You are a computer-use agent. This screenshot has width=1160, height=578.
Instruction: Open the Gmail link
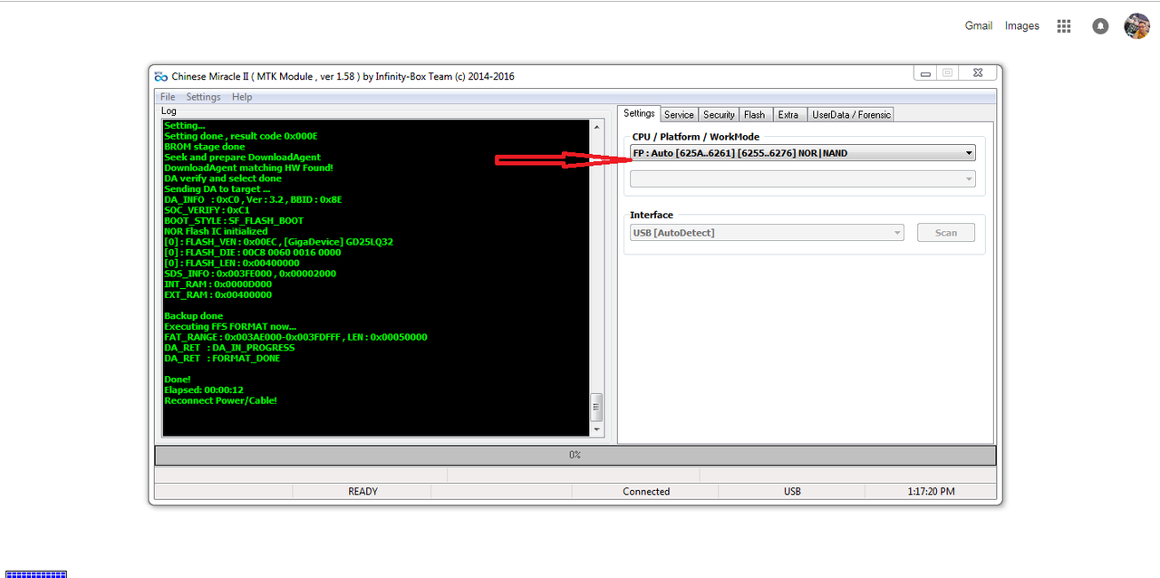[979, 25]
